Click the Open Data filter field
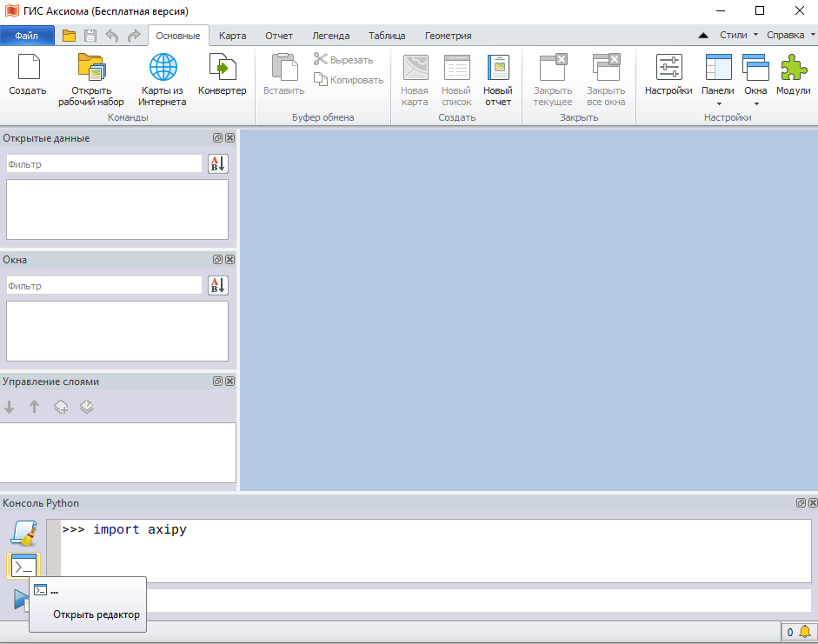 [x=104, y=164]
